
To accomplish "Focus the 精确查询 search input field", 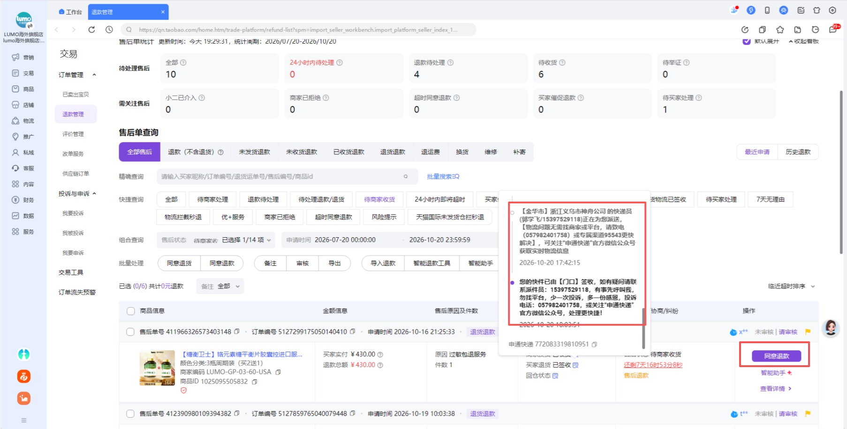I will (277, 176).
